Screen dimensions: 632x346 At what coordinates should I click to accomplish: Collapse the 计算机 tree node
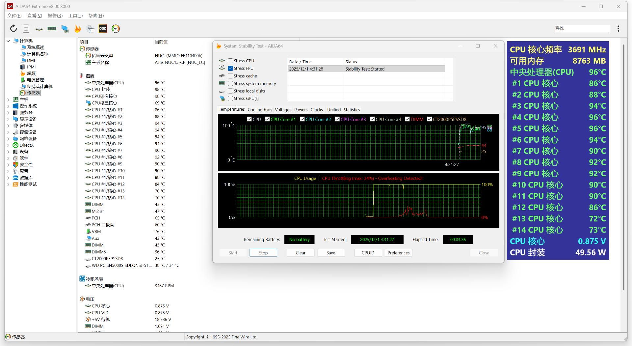pyautogui.click(x=8, y=41)
